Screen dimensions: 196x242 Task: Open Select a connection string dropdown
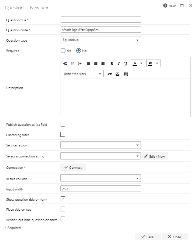tap(101, 156)
